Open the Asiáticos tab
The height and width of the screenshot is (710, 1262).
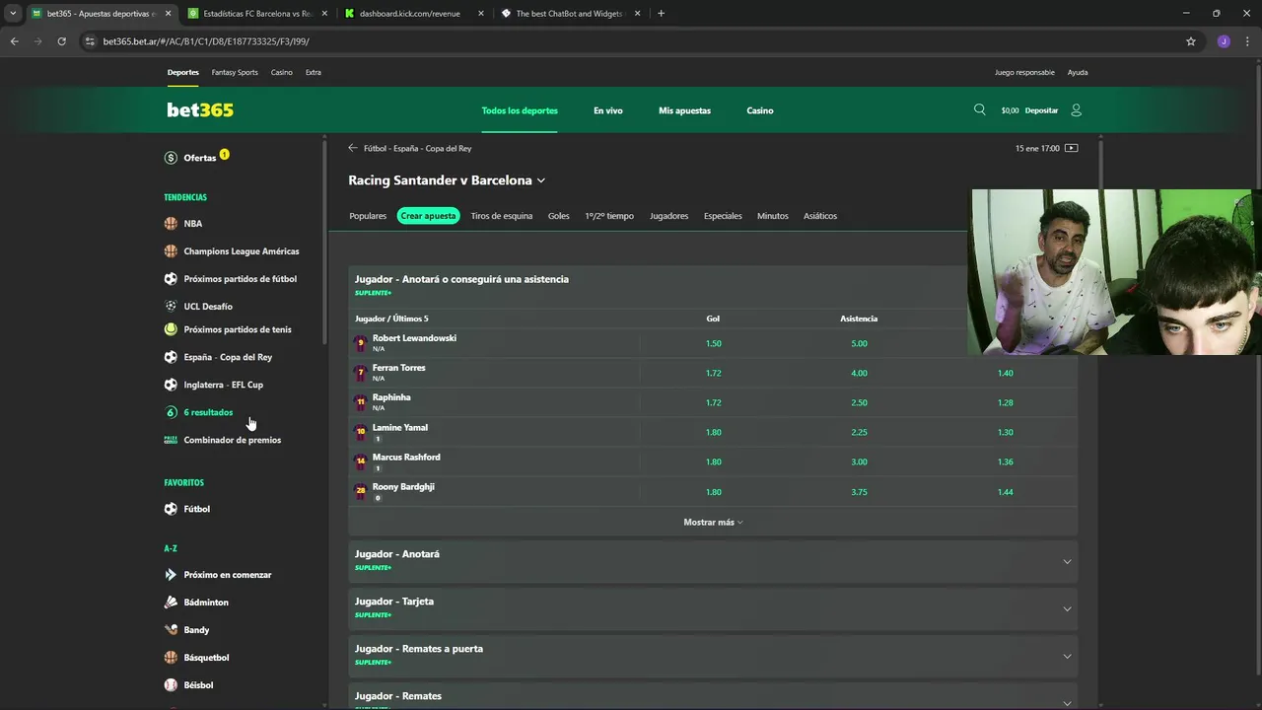pos(820,216)
